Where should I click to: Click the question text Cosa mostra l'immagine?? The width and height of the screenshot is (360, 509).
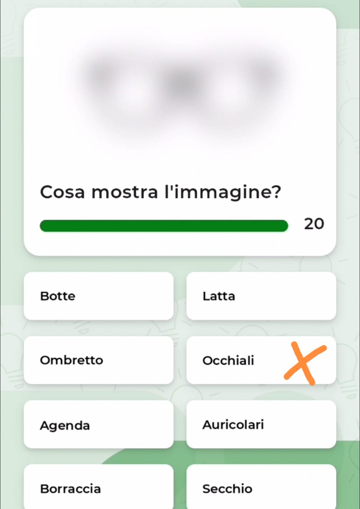click(x=161, y=192)
